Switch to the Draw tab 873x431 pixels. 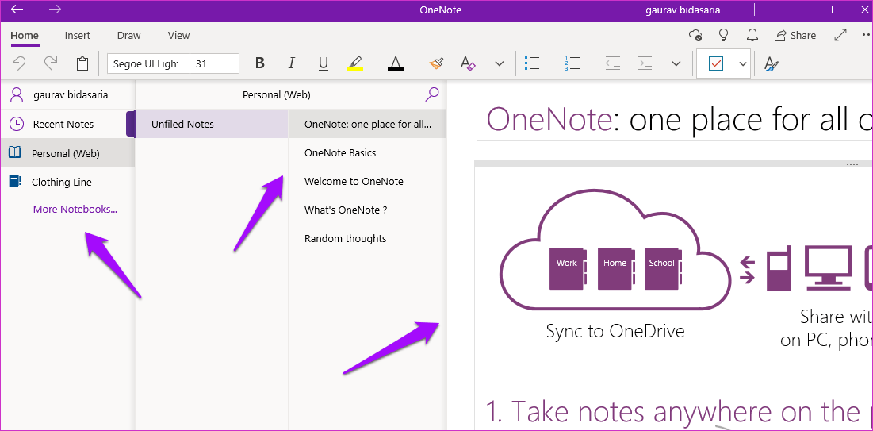[x=128, y=35]
